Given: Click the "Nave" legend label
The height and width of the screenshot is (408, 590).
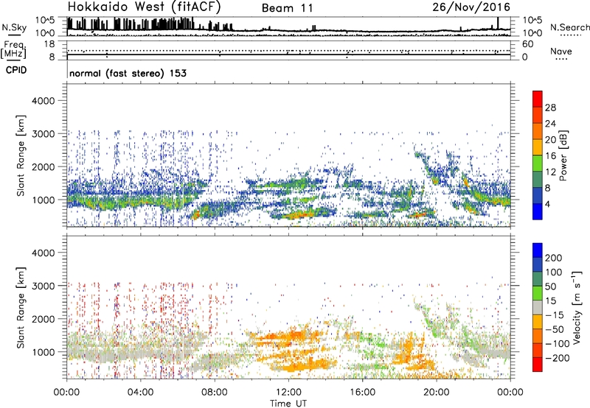Looking at the screenshot, I should click(560, 51).
